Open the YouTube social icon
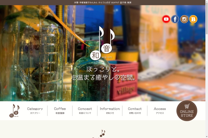Viewport: 208px width, 138px height. pyautogui.click(x=166, y=19)
